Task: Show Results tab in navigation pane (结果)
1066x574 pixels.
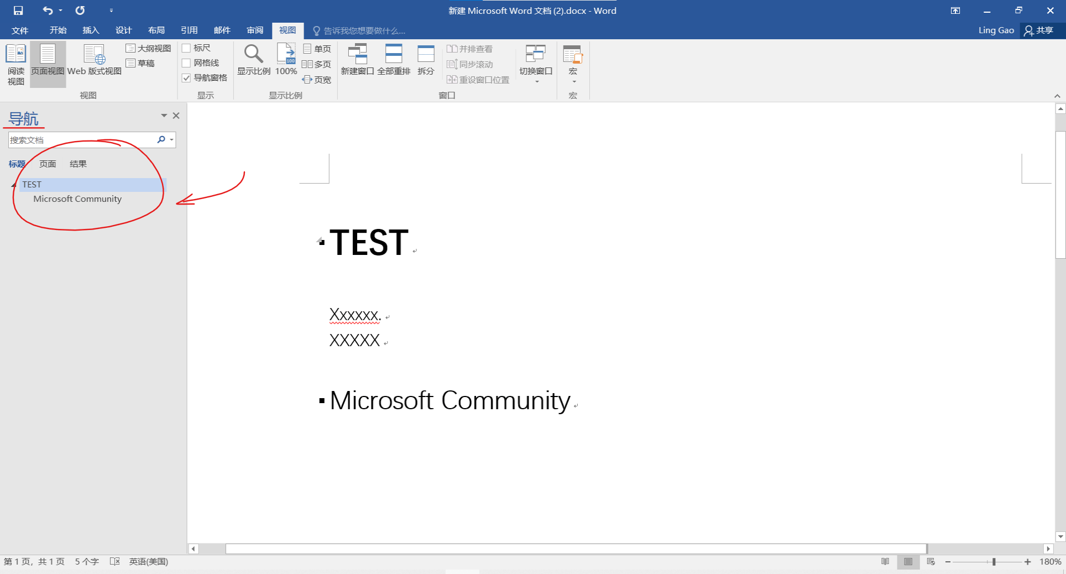Action: click(78, 164)
